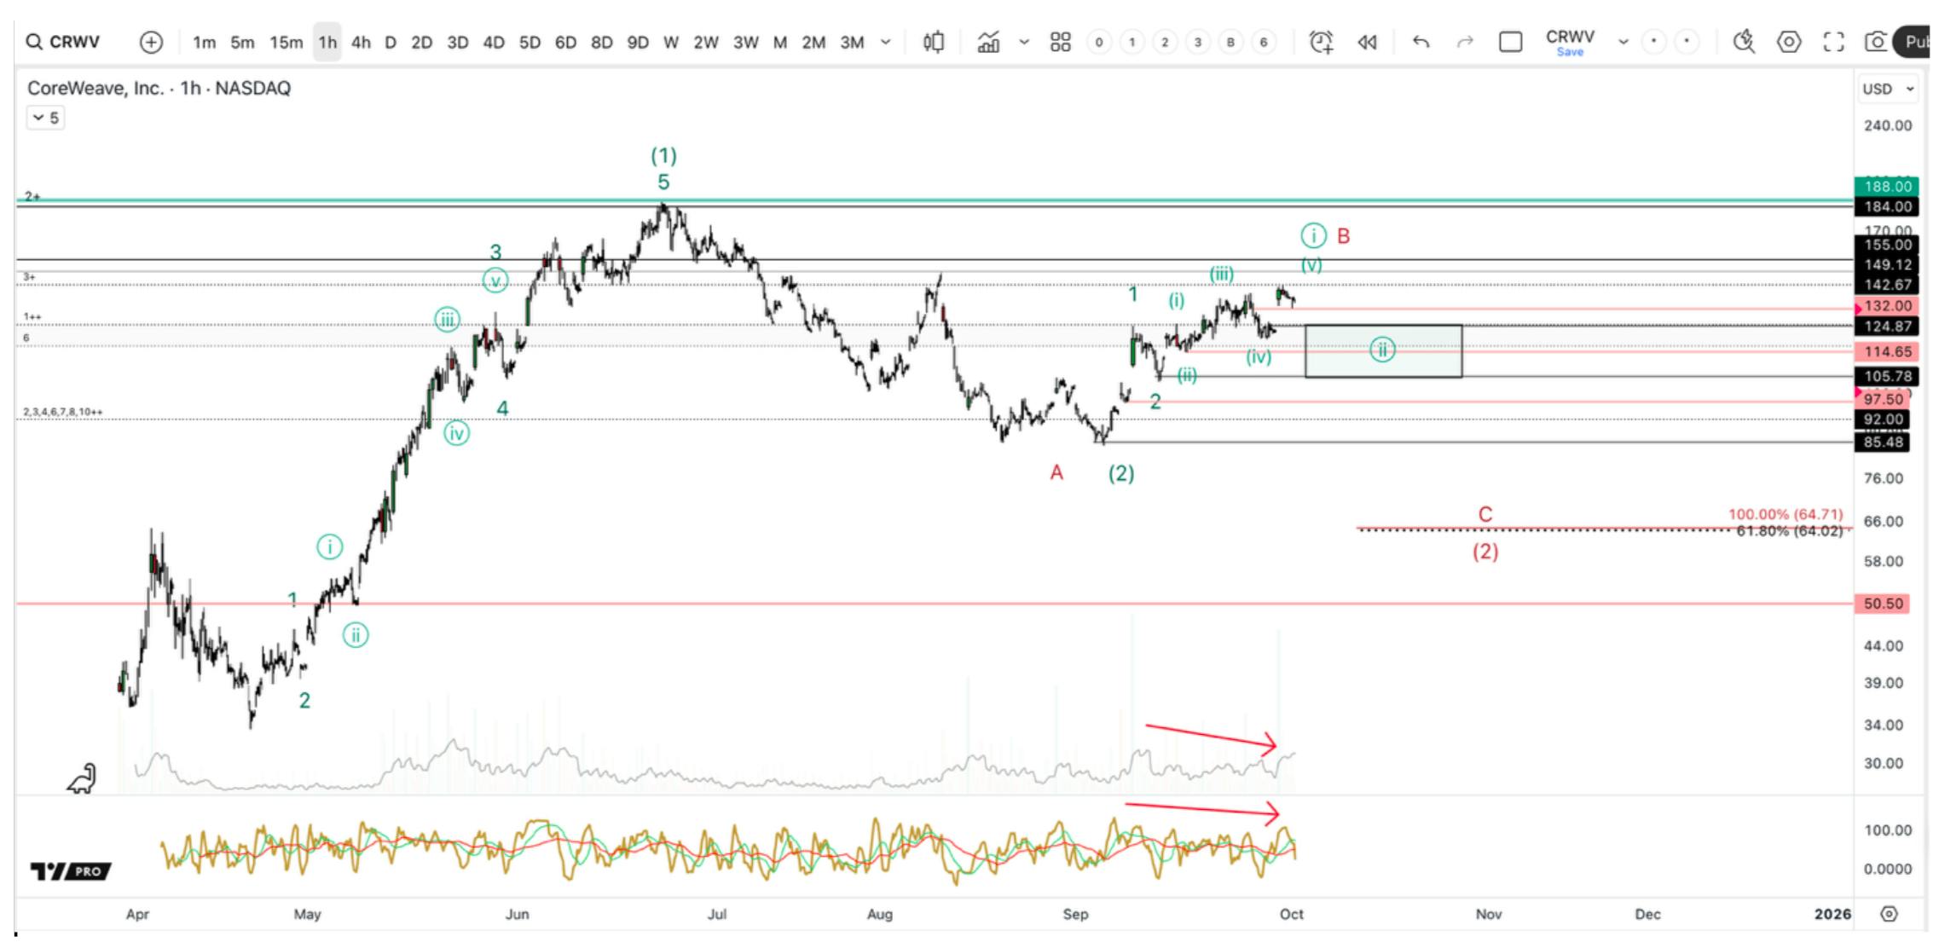
Task: Open layout menu chevron beside CRWV Save
Action: click(1623, 42)
